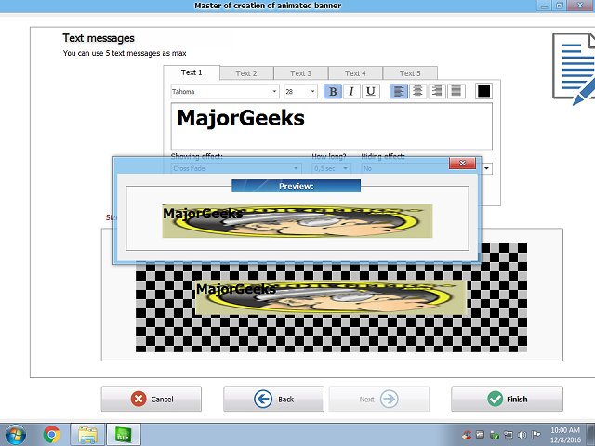
Task: Click the Back button
Action: [x=273, y=399]
